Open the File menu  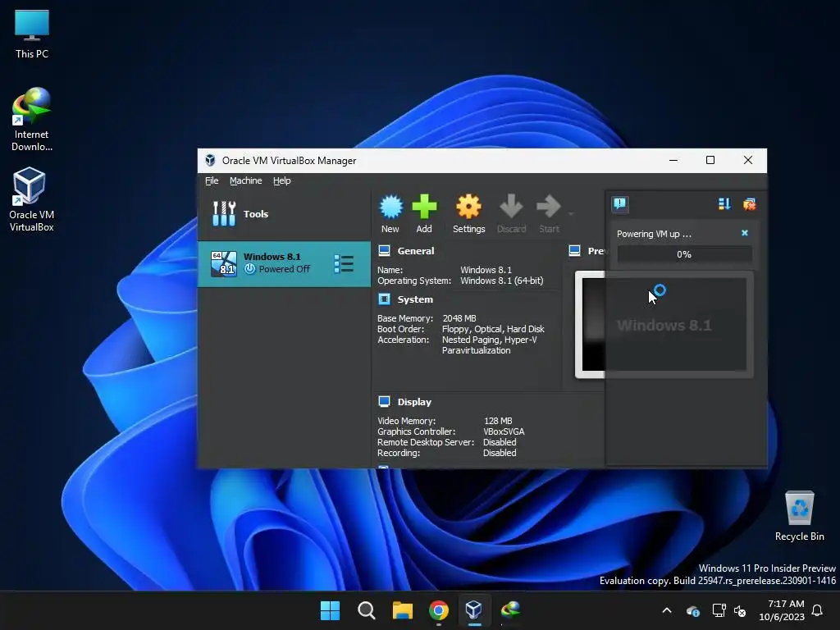coord(212,180)
